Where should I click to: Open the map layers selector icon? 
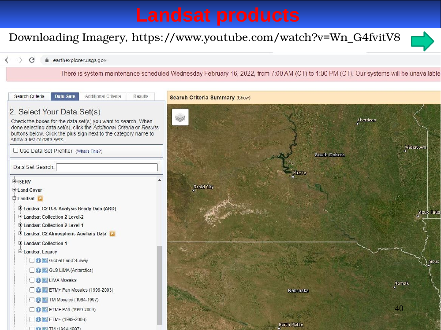pyautogui.click(x=180, y=117)
